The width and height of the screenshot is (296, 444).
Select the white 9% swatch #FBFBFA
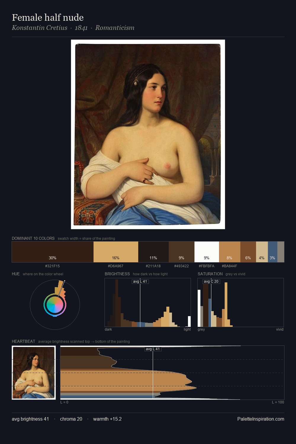click(x=207, y=252)
